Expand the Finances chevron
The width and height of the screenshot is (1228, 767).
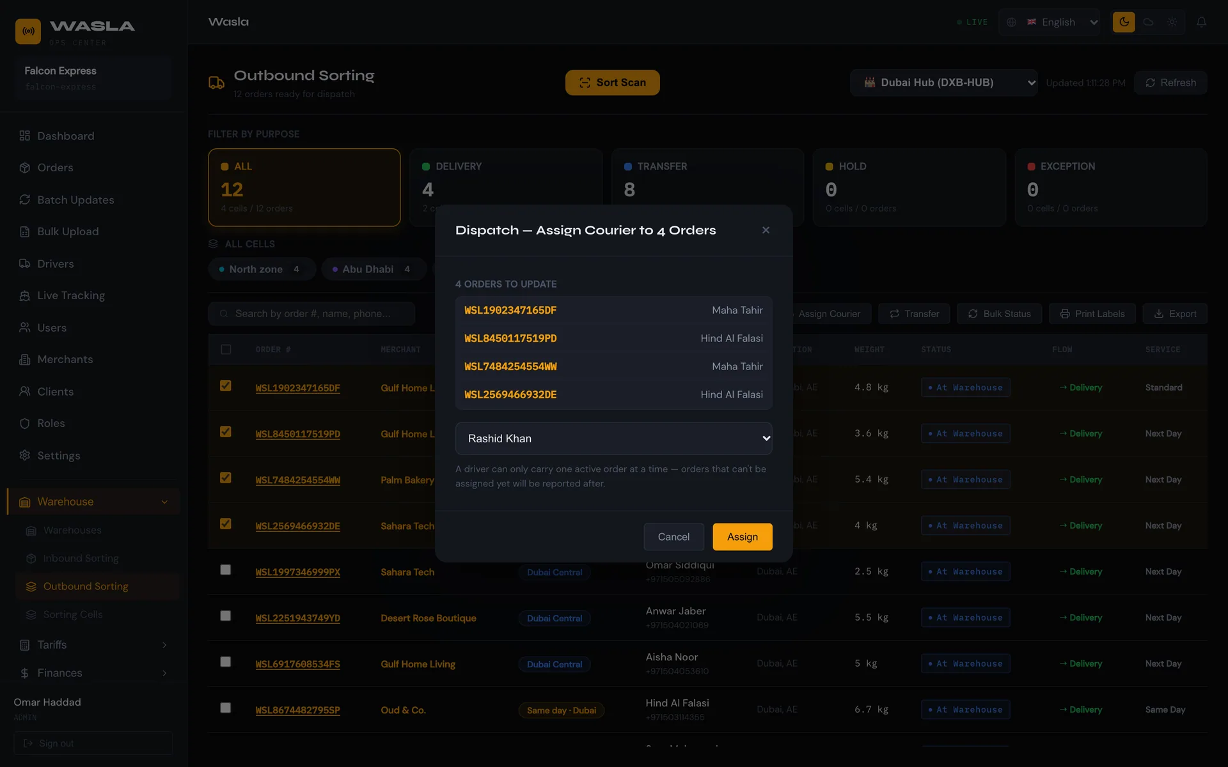pyautogui.click(x=164, y=673)
